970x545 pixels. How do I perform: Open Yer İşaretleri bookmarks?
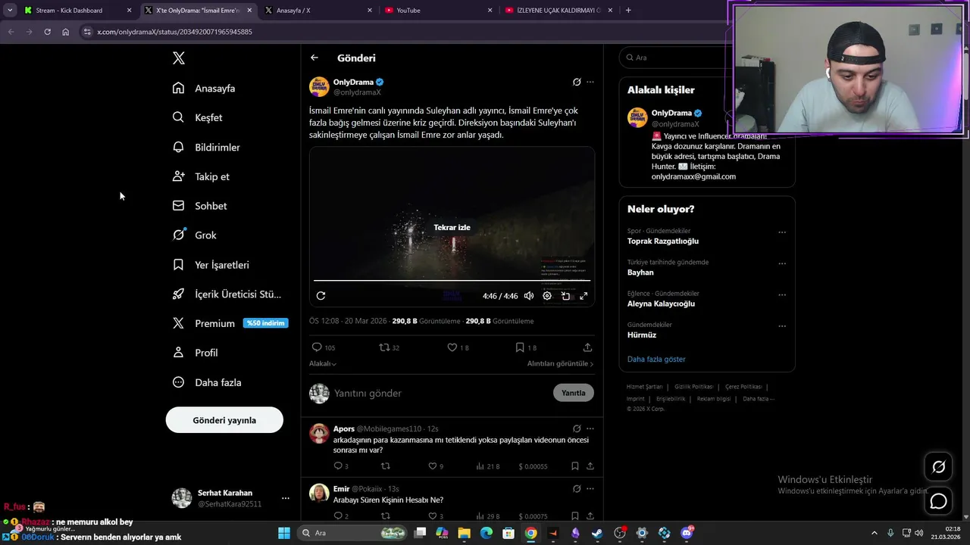point(211,265)
